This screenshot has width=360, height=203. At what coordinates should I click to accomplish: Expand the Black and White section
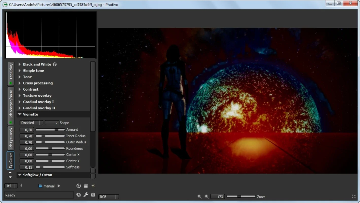coord(20,64)
